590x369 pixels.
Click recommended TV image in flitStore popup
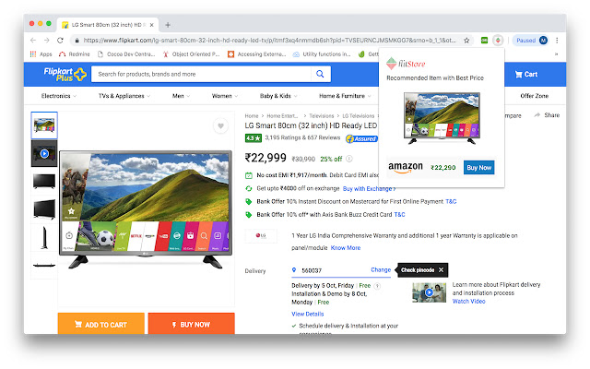(x=442, y=119)
